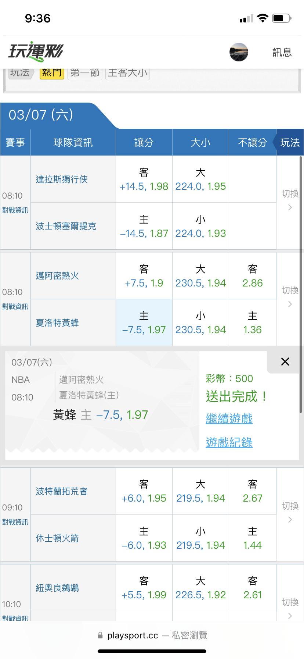This screenshot has width=304, height=659.
Task: Pick over 230.5 for Miami vs Charlotte
Action: click(200, 276)
